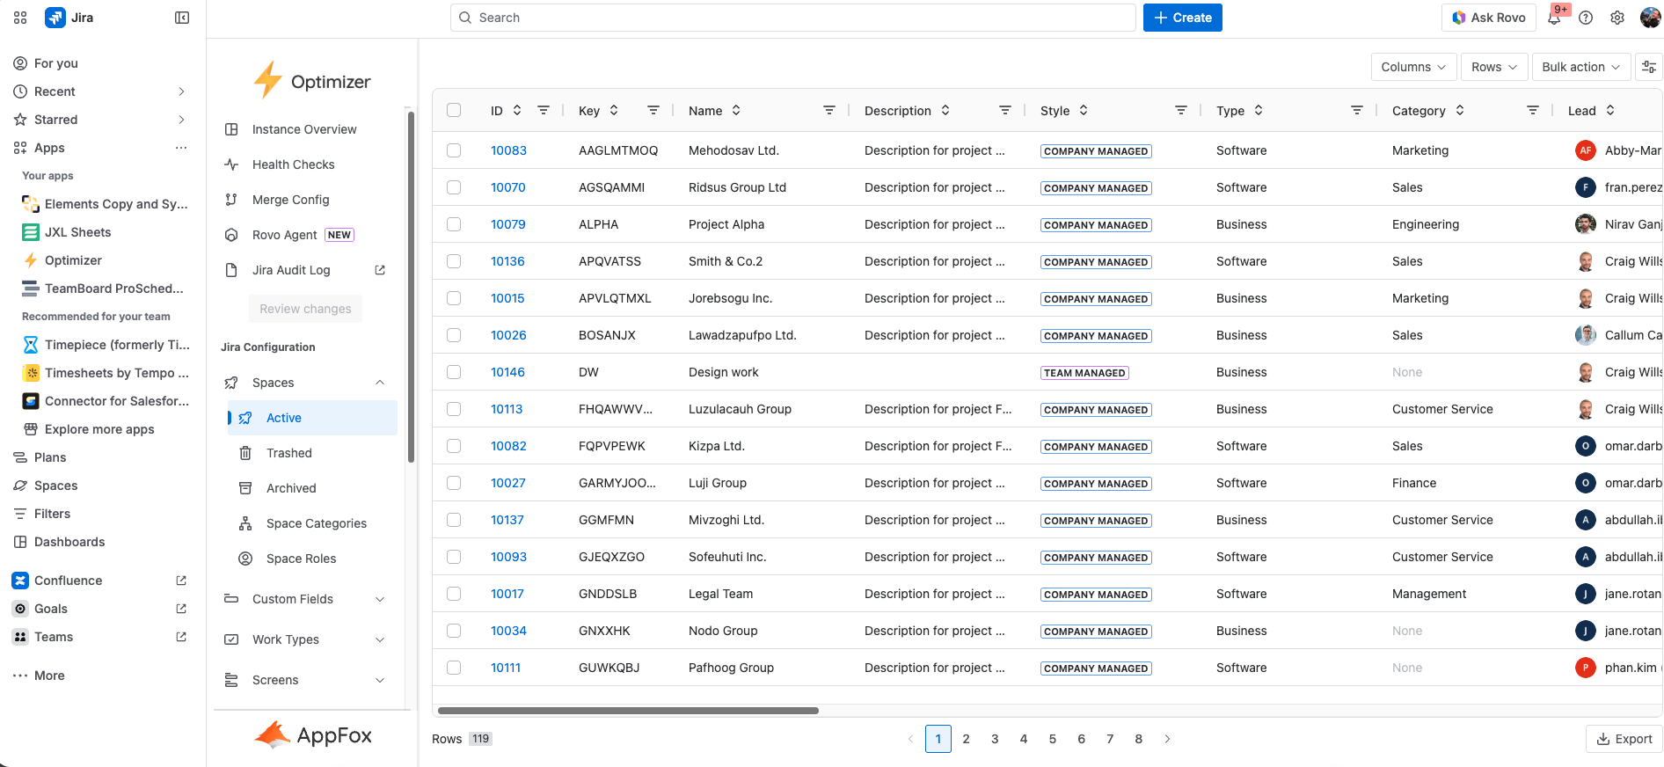The width and height of the screenshot is (1664, 767).
Task: Check the box for project 10083
Action: pos(454,150)
